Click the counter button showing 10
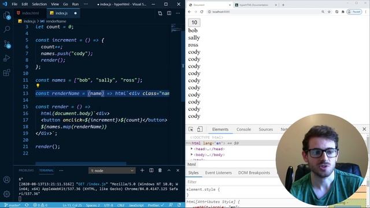This screenshot has height=208, width=370. pos(194,23)
